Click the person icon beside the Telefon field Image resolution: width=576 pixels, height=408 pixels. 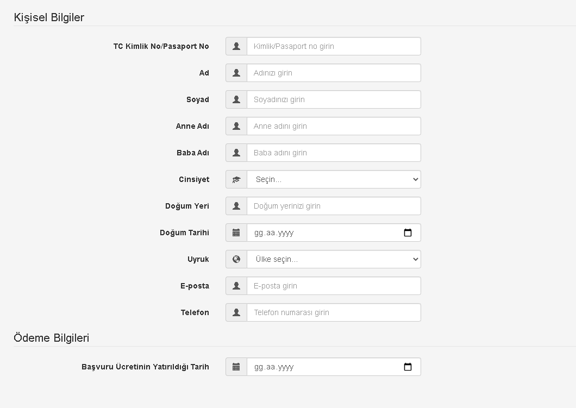(236, 312)
